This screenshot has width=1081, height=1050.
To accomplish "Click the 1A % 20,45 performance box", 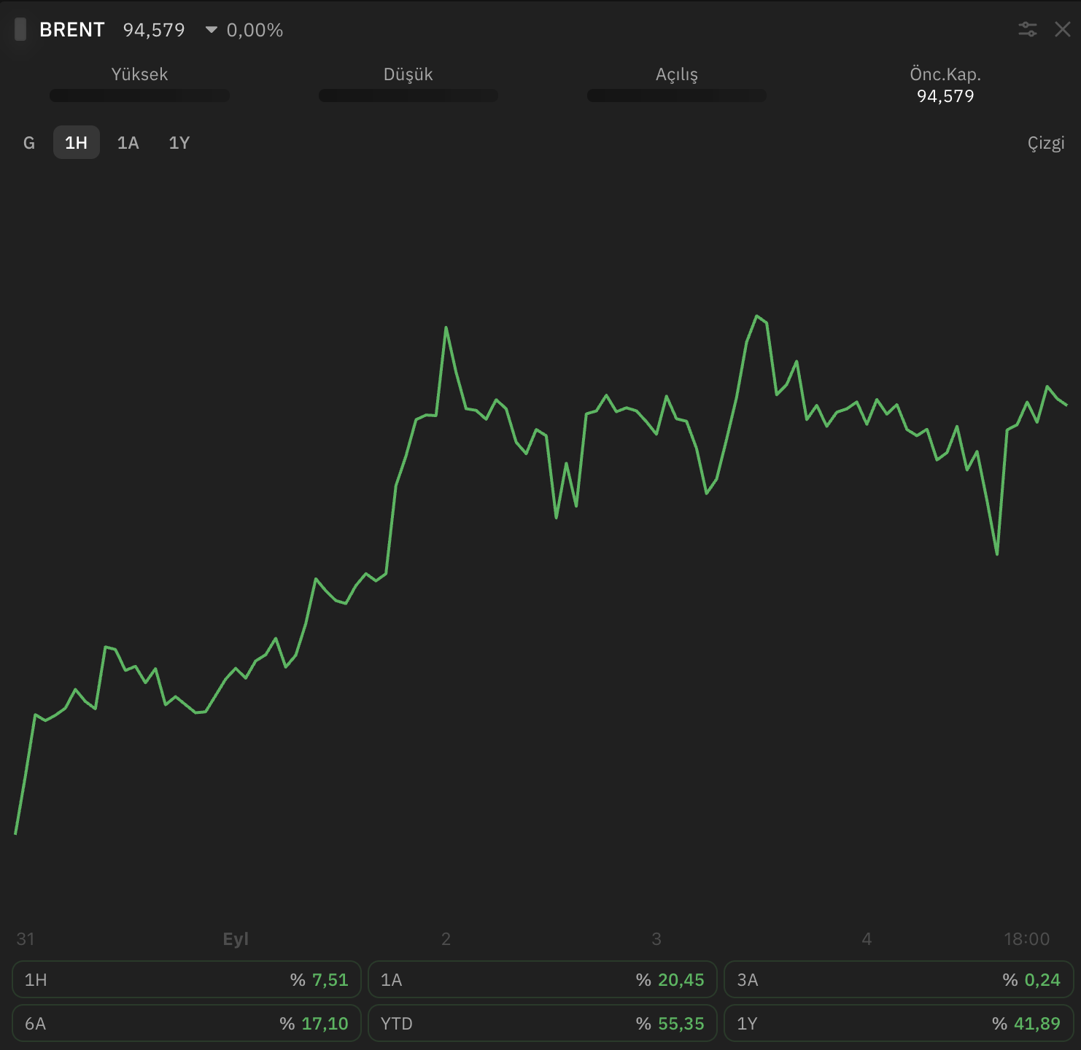I will pyautogui.click(x=543, y=979).
